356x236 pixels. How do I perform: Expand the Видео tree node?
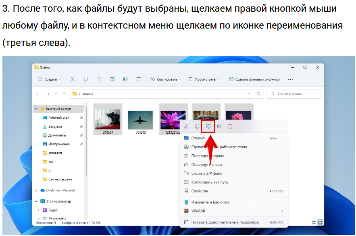pyautogui.click(x=38, y=210)
